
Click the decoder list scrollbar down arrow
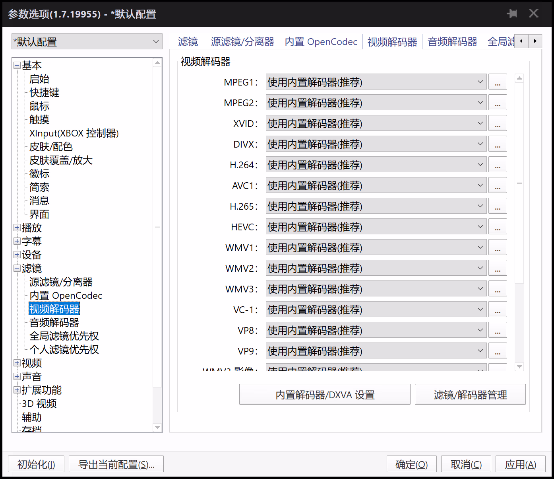[519, 366]
